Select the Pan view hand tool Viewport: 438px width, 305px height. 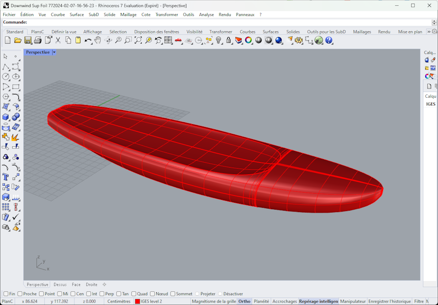[x=97, y=40]
